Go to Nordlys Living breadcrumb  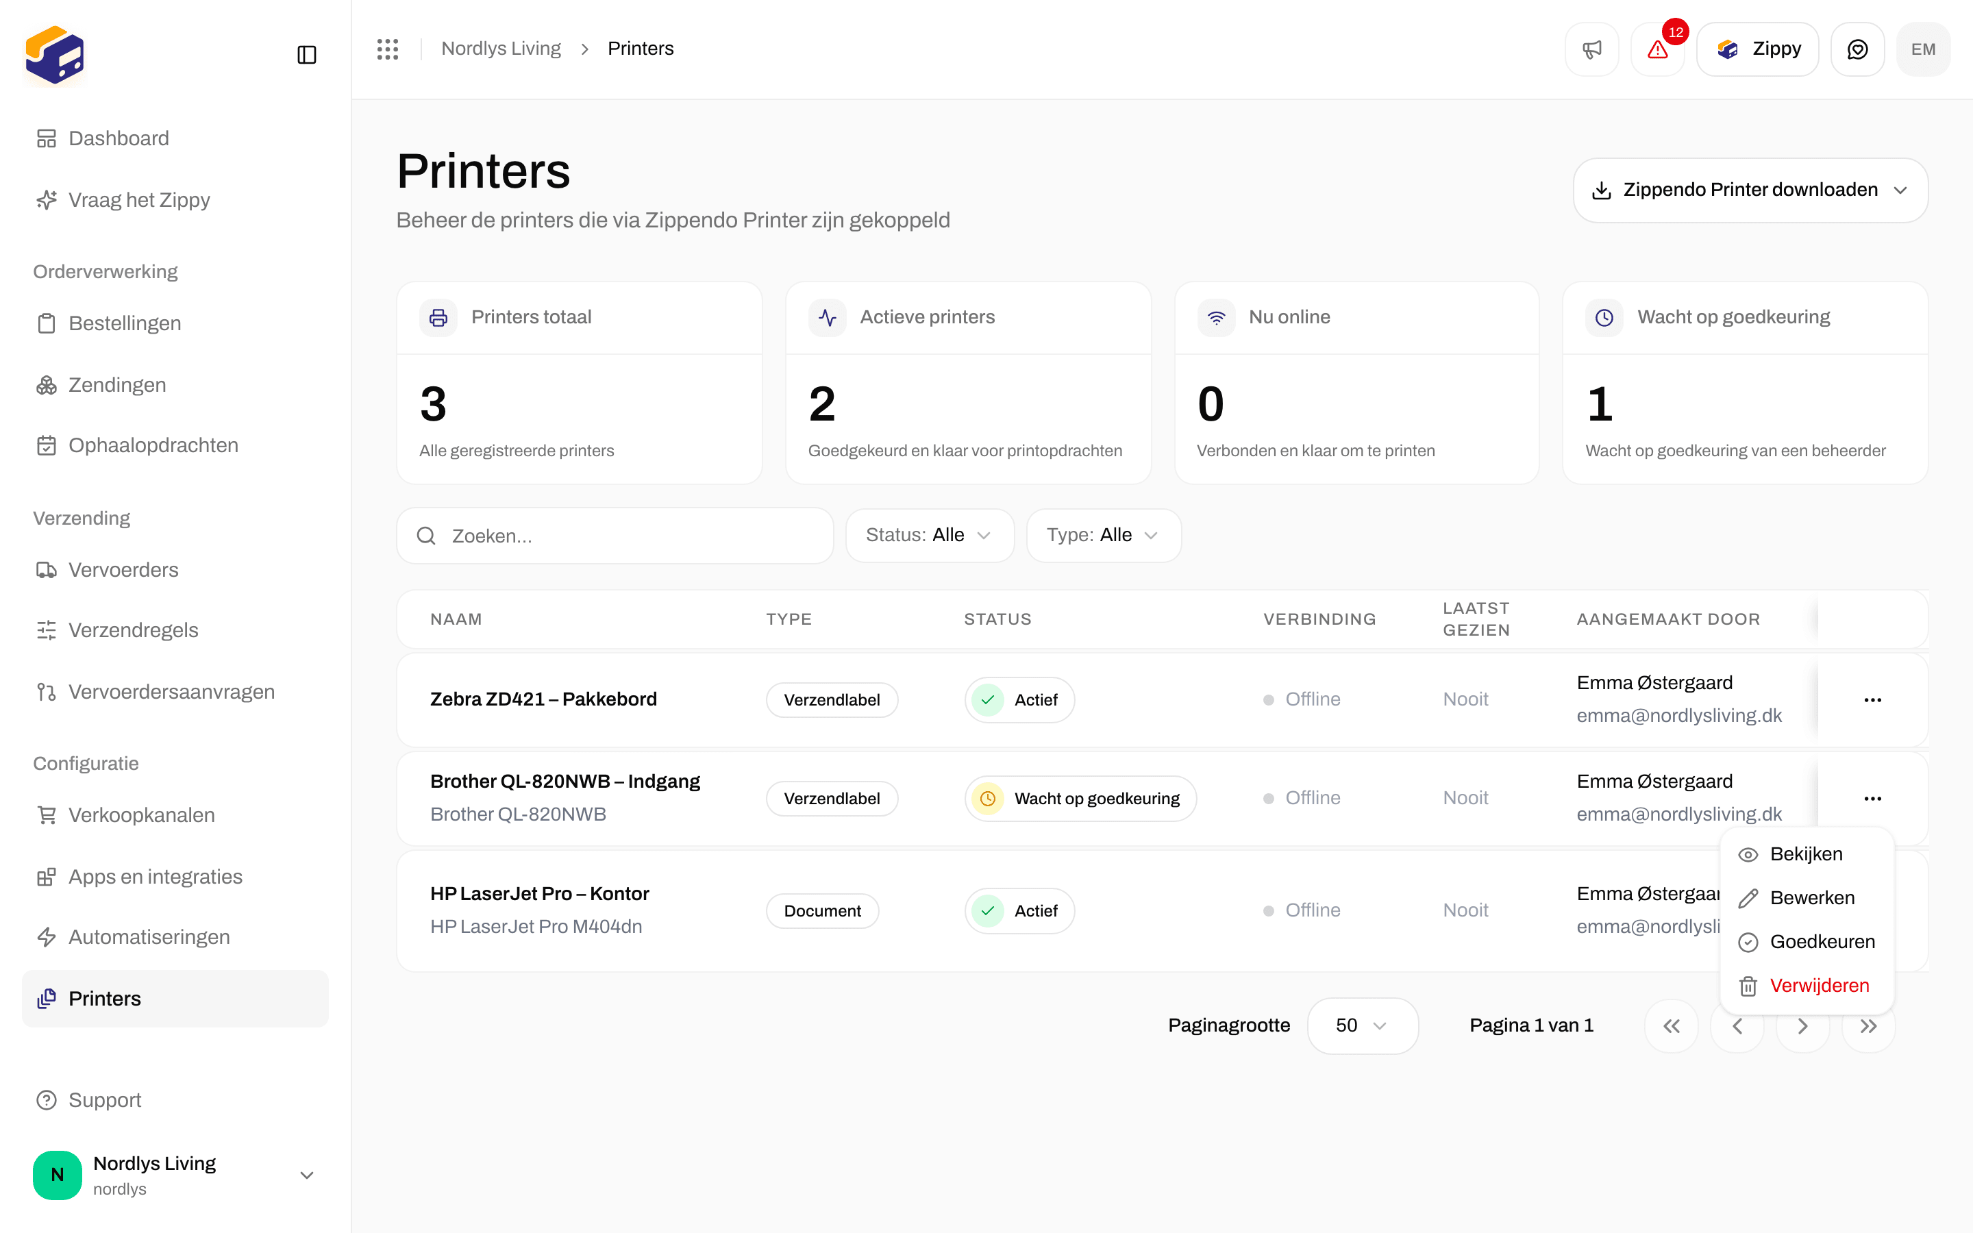(x=501, y=48)
